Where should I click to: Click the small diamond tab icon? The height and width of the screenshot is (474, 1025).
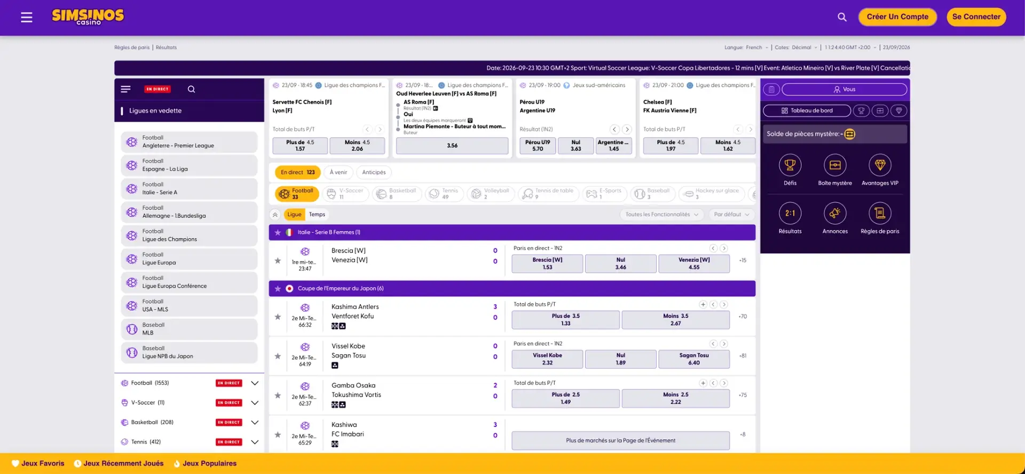click(899, 110)
